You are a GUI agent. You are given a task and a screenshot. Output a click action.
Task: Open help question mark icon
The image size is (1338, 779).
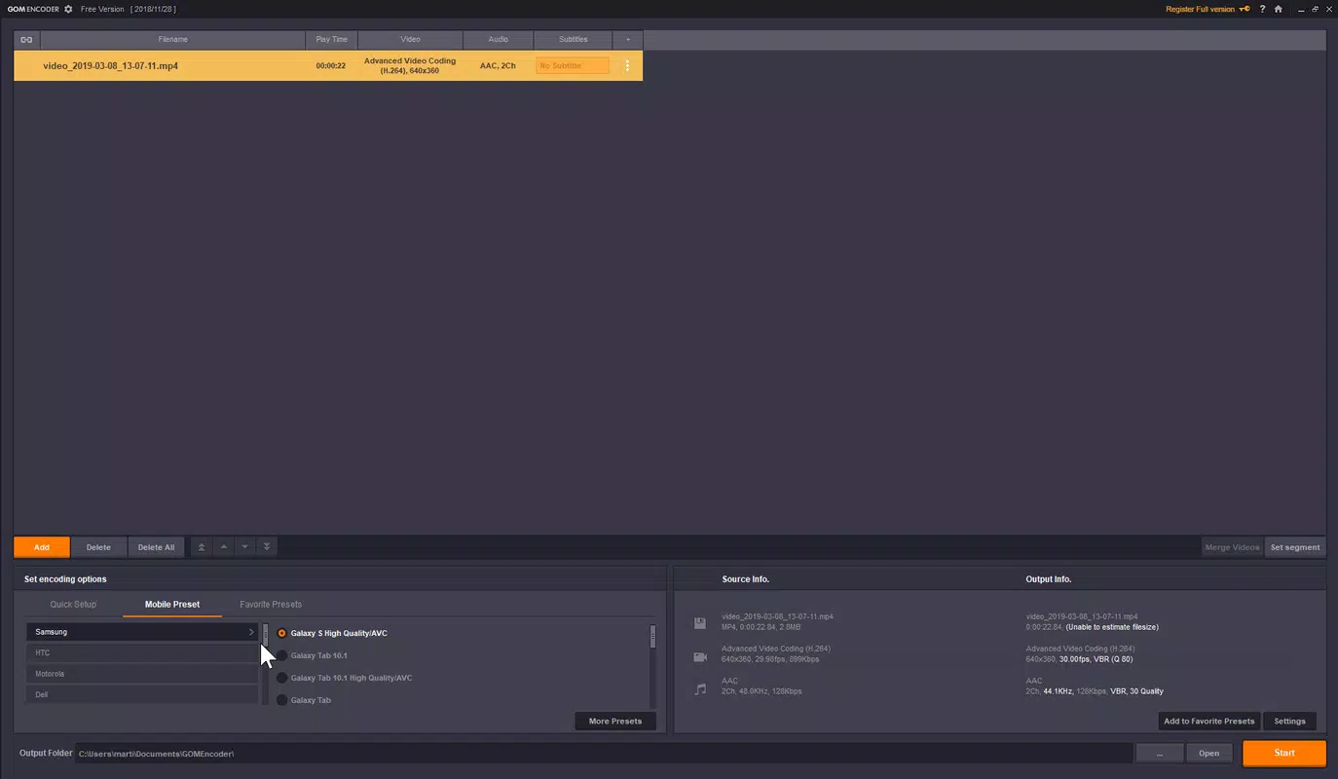(x=1263, y=9)
